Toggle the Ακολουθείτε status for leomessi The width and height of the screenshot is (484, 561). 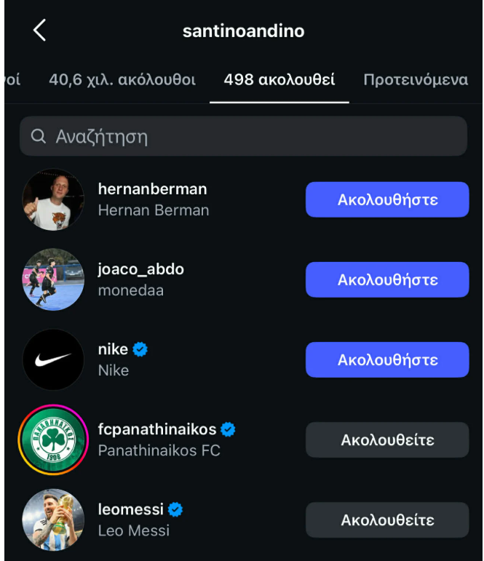(387, 520)
